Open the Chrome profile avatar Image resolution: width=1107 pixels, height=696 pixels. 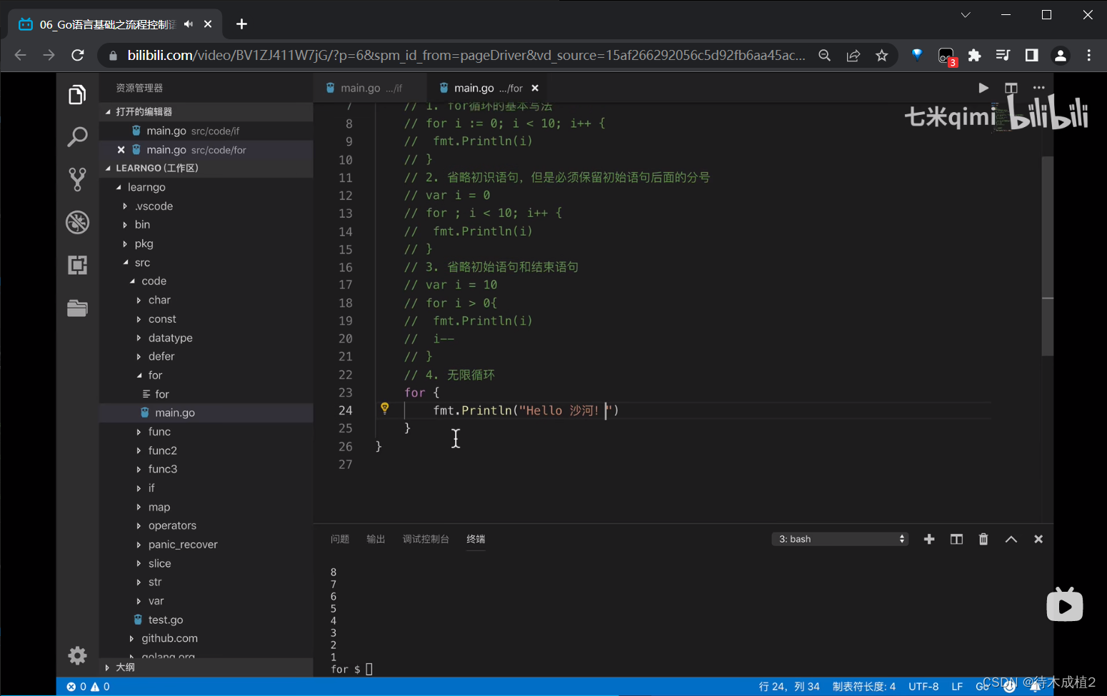[x=1061, y=55]
